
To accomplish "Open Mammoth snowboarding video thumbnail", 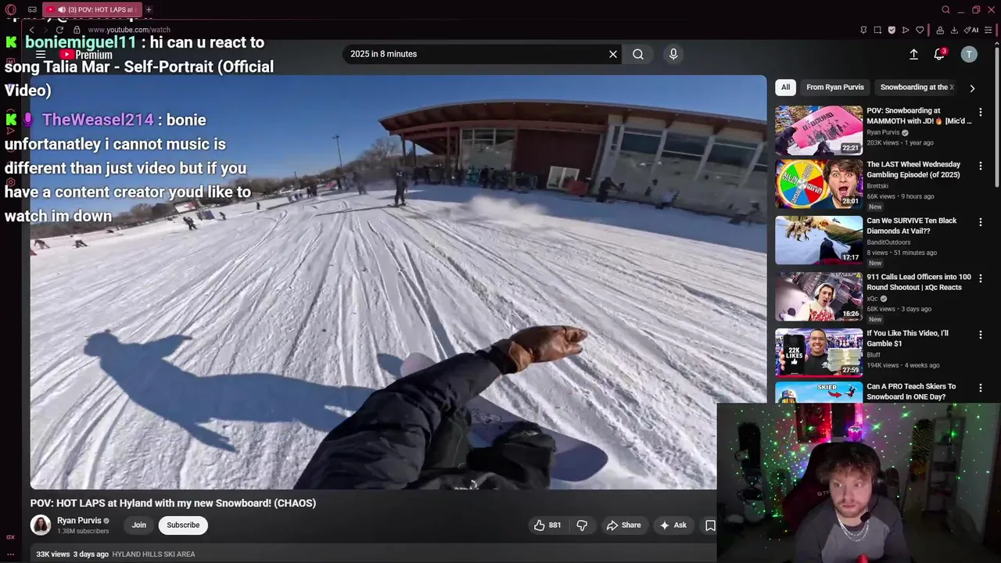I will [x=819, y=130].
